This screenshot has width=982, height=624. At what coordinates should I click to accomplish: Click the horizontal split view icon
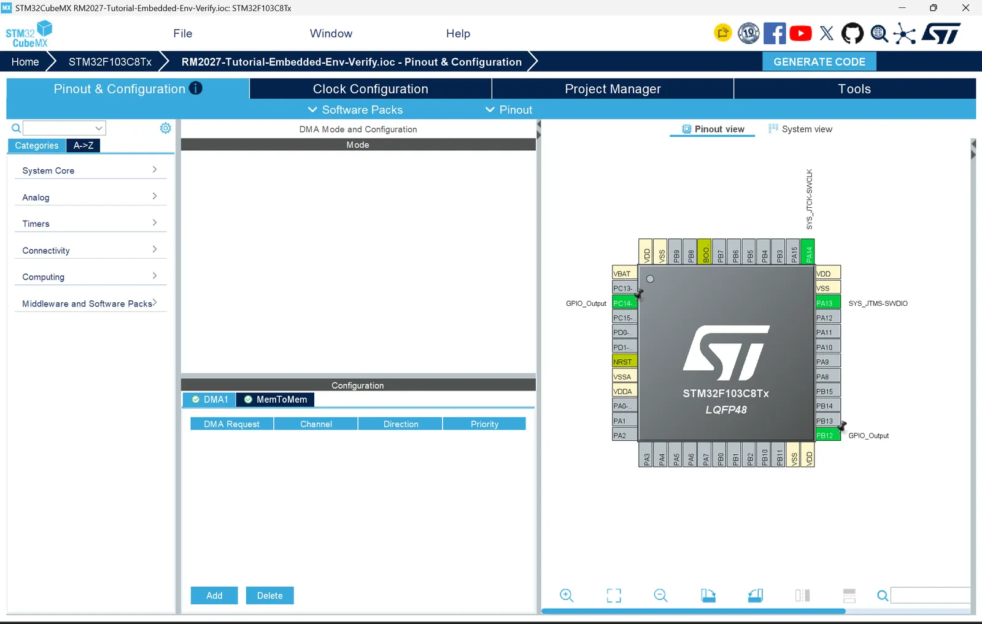point(849,595)
